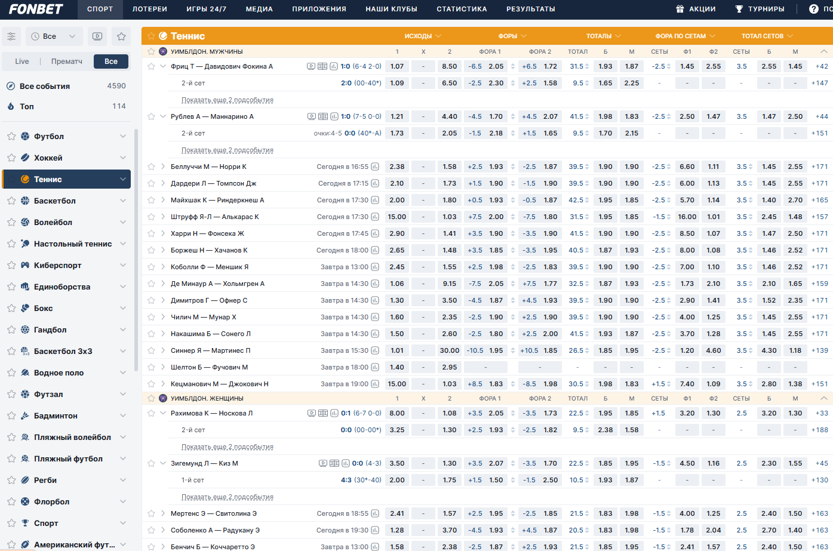Expand the Футбол category chevron
This screenshot has width=833, height=551.
tap(123, 136)
